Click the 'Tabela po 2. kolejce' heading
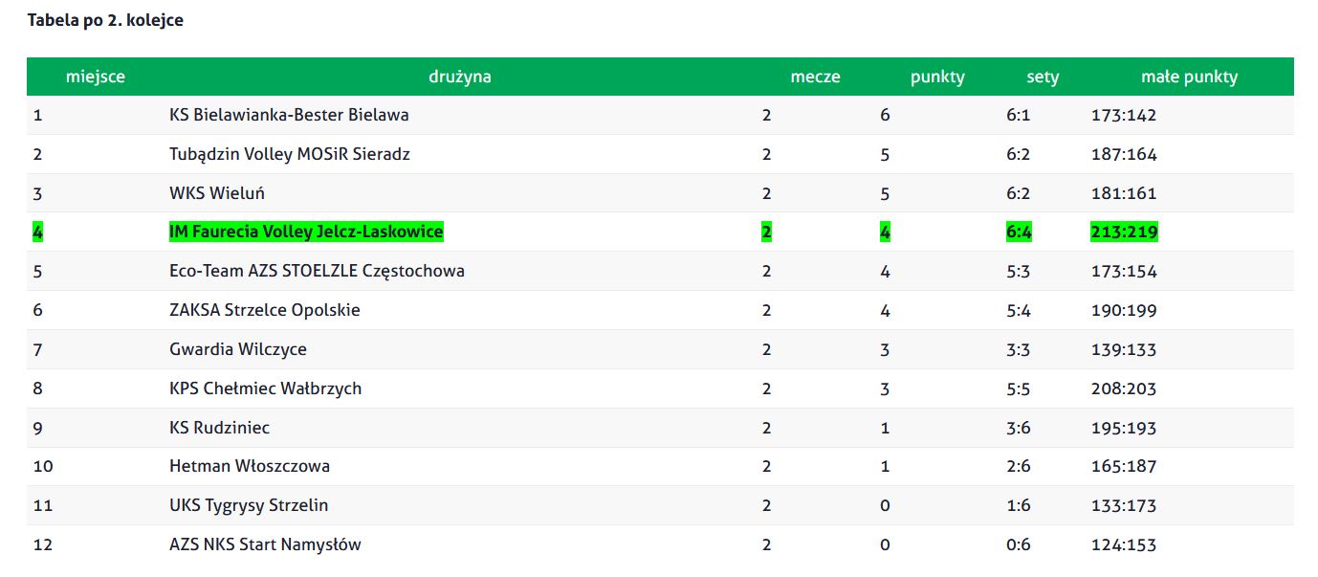The width and height of the screenshot is (1318, 577). [105, 20]
